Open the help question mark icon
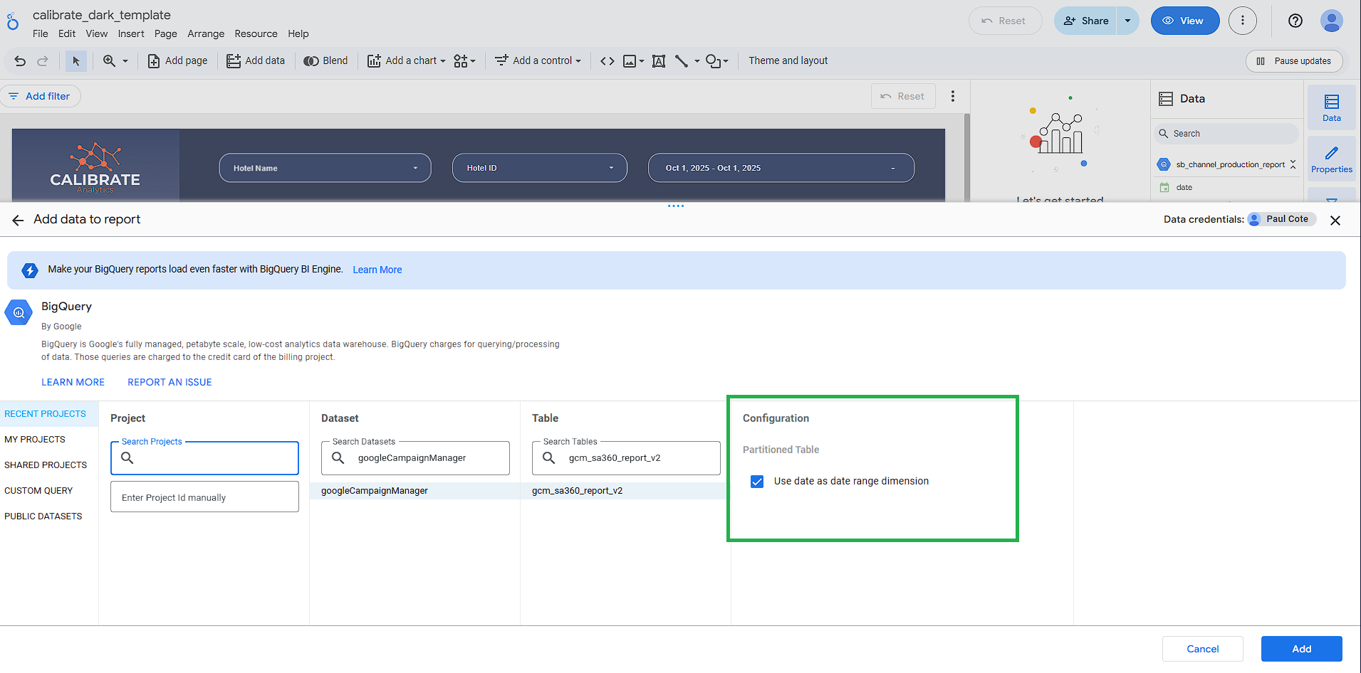 [1295, 21]
